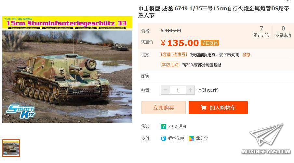Click the colorful 集分宝 payment icon
Image resolution: width=294 pixels, height=163 pixels.
click(x=192, y=138)
